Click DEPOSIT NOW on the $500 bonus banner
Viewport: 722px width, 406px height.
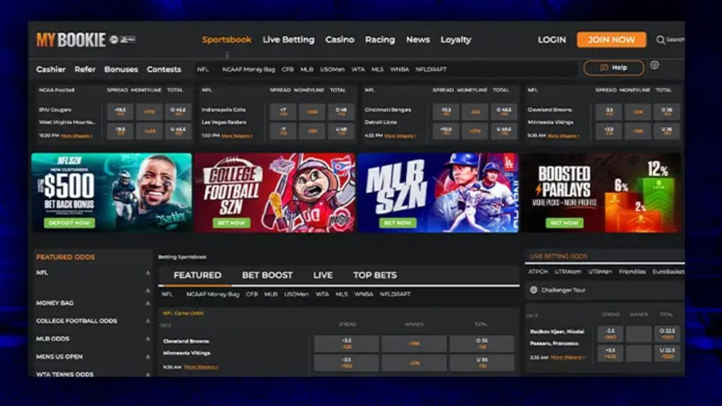coord(70,223)
